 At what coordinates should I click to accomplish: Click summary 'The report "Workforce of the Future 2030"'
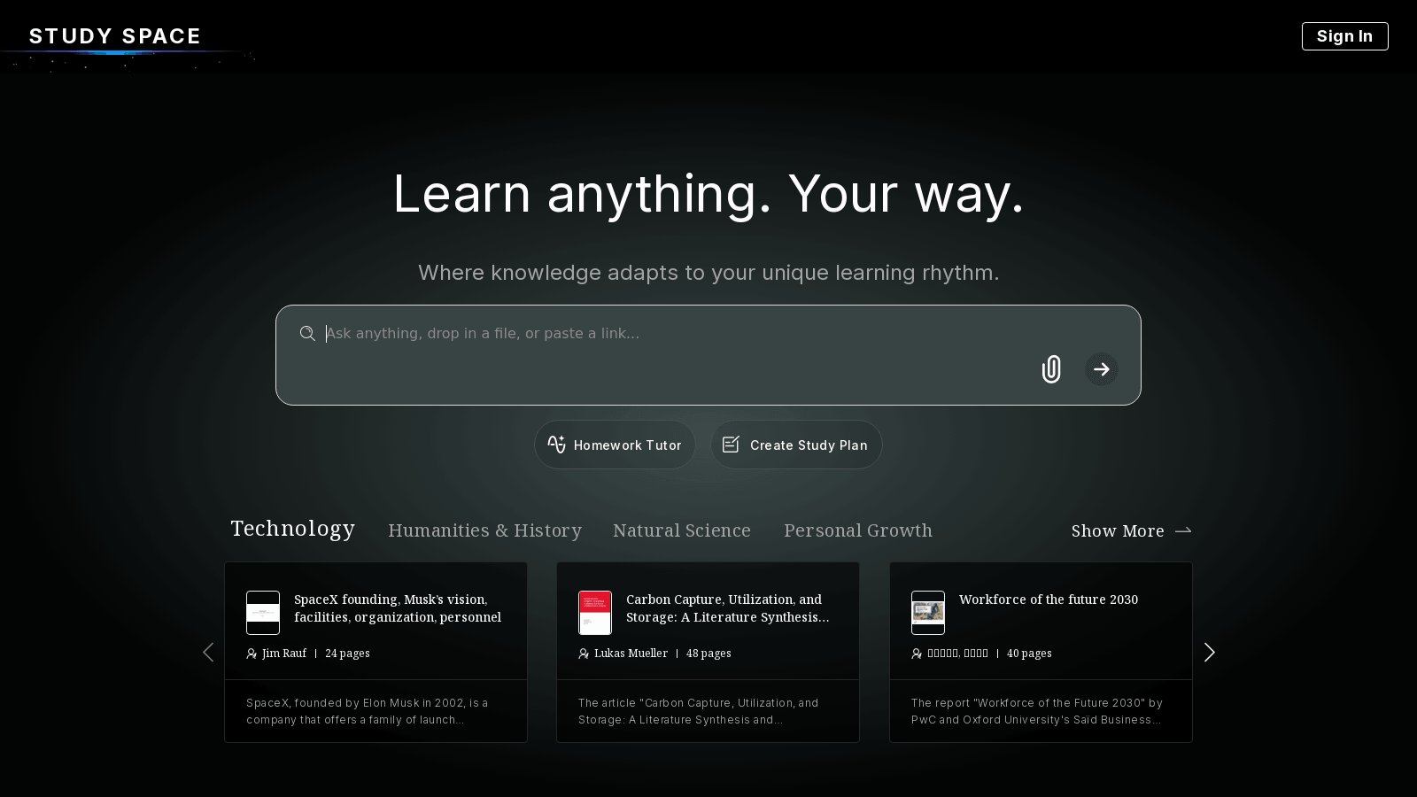[1037, 711]
